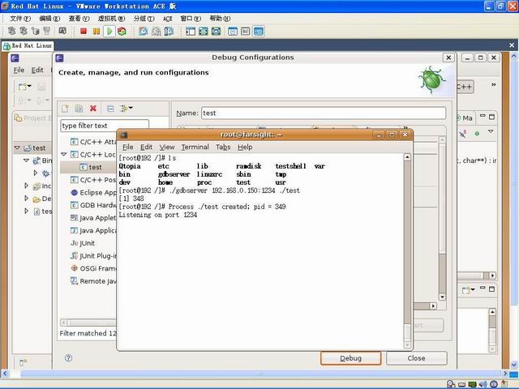Click the VMware horizontal scrollbar right arrow
The image size is (519, 389).
click(x=505, y=374)
